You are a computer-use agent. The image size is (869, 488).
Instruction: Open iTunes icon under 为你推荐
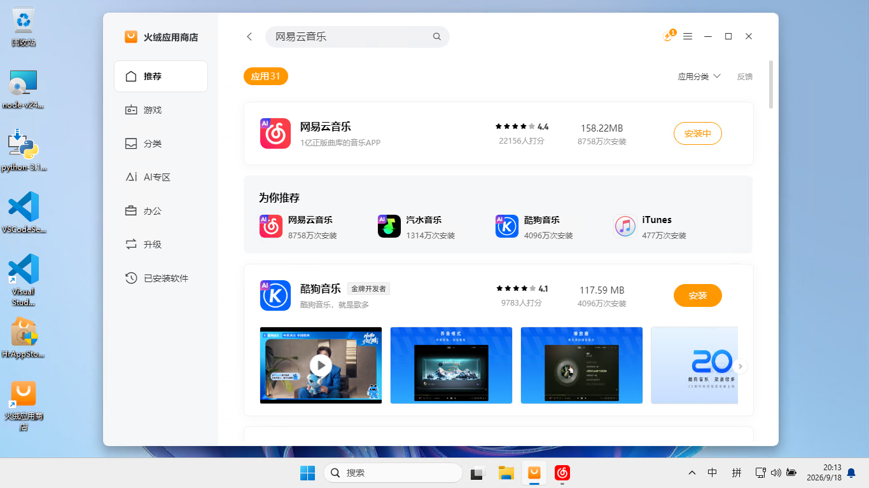coord(625,226)
